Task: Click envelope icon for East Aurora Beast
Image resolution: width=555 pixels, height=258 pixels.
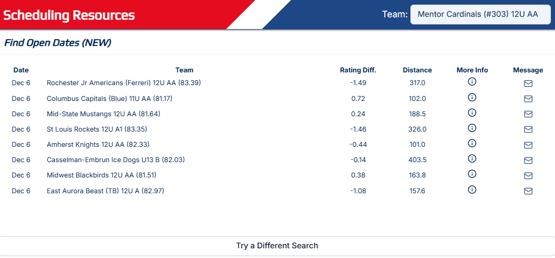Action: click(x=528, y=191)
